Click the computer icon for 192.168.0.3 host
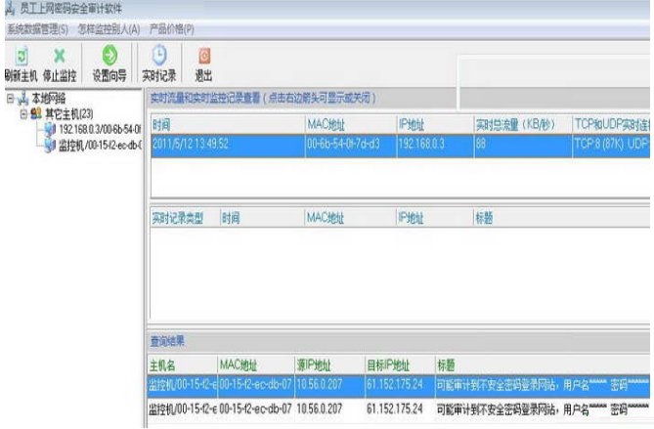Screen dimensions: 654x429 click(x=50, y=129)
